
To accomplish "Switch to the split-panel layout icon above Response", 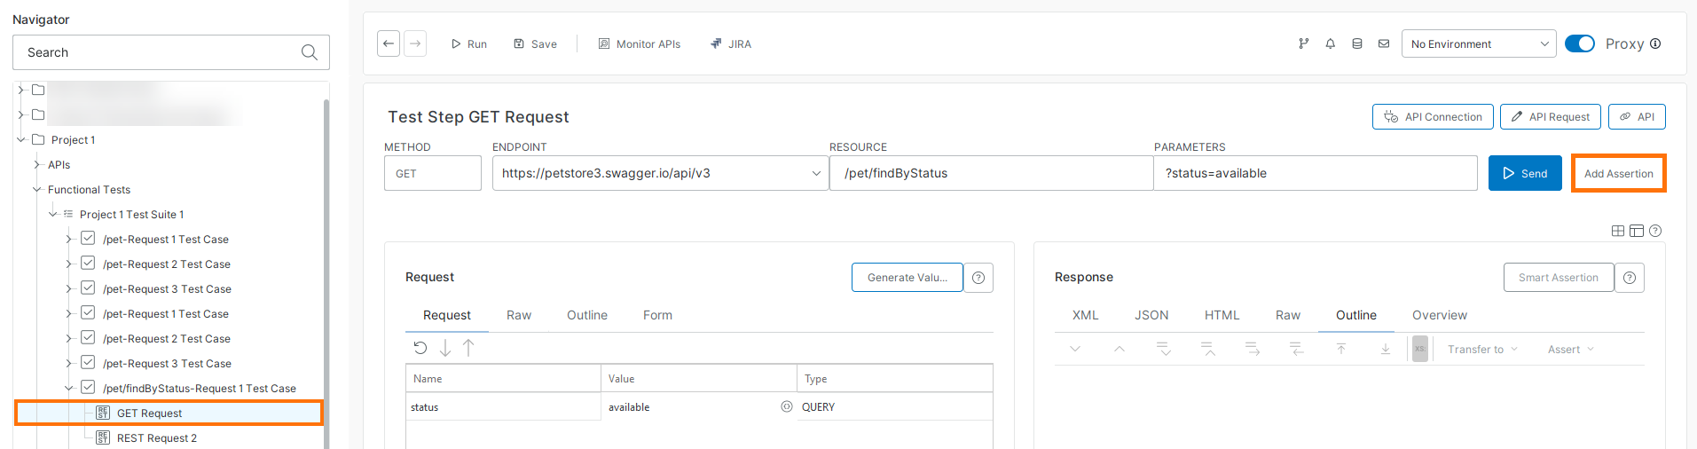I will [1637, 231].
